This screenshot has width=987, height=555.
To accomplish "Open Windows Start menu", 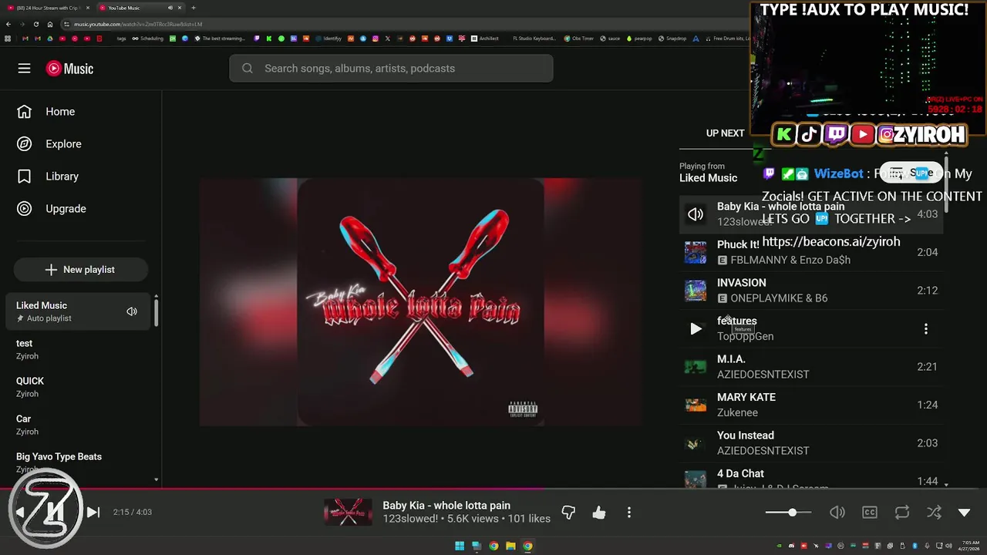I will [460, 547].
